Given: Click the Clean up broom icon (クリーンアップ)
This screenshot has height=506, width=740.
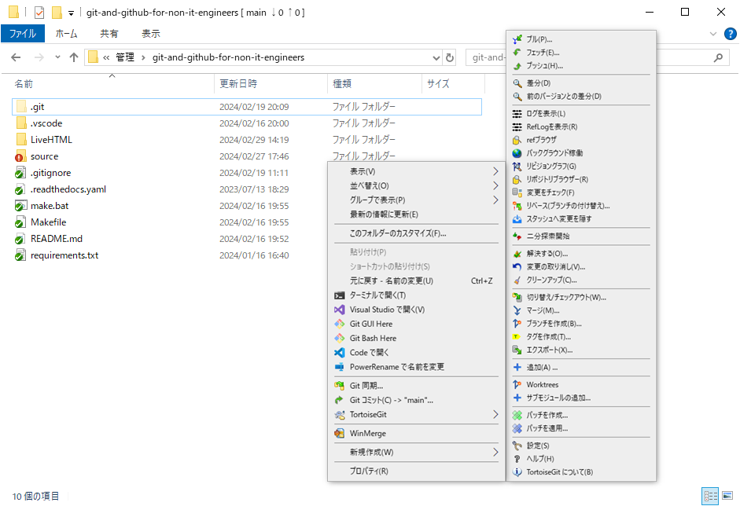Looking at the screenshot, I should [x=517, y=280].
